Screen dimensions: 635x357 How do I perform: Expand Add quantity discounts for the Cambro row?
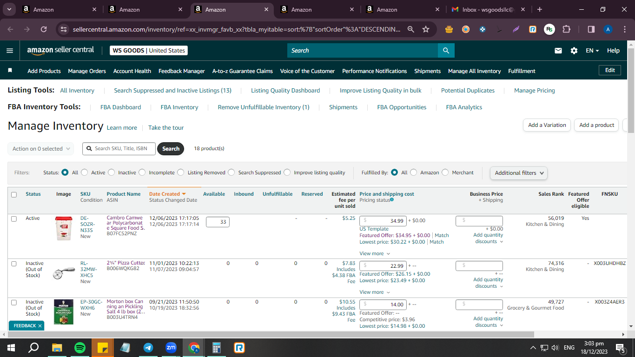click(488, 238)
